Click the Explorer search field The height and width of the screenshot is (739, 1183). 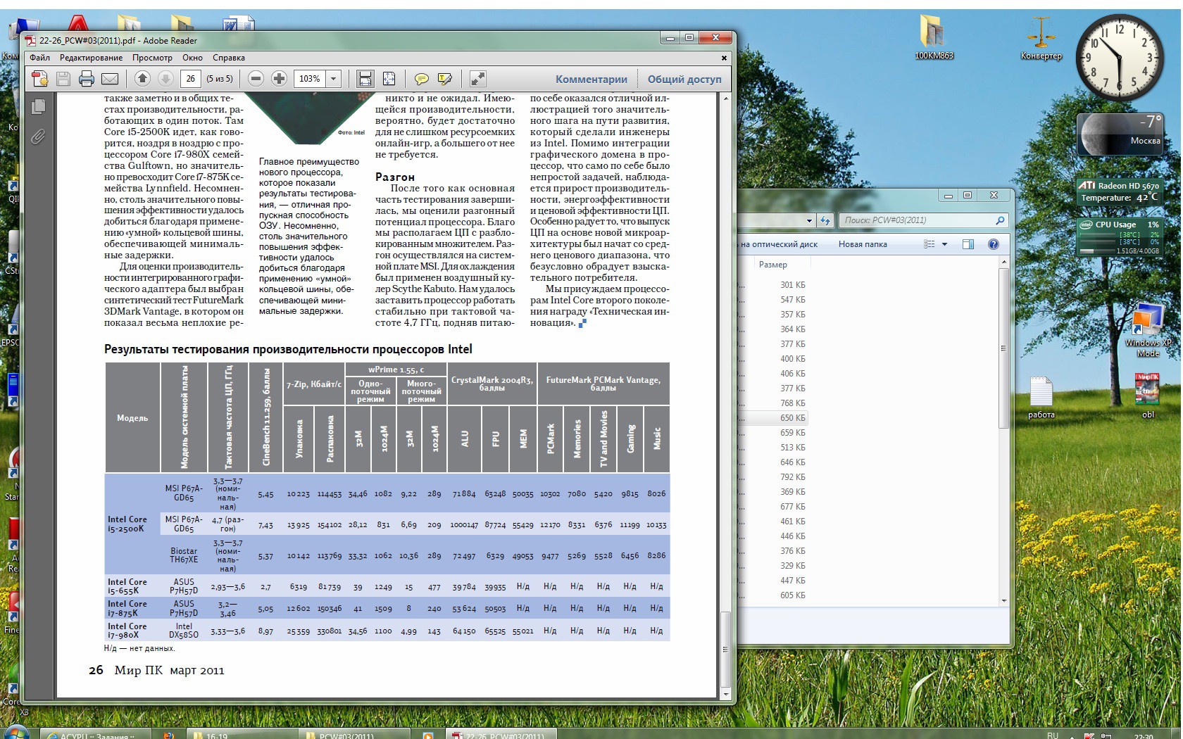pos(915,220)
